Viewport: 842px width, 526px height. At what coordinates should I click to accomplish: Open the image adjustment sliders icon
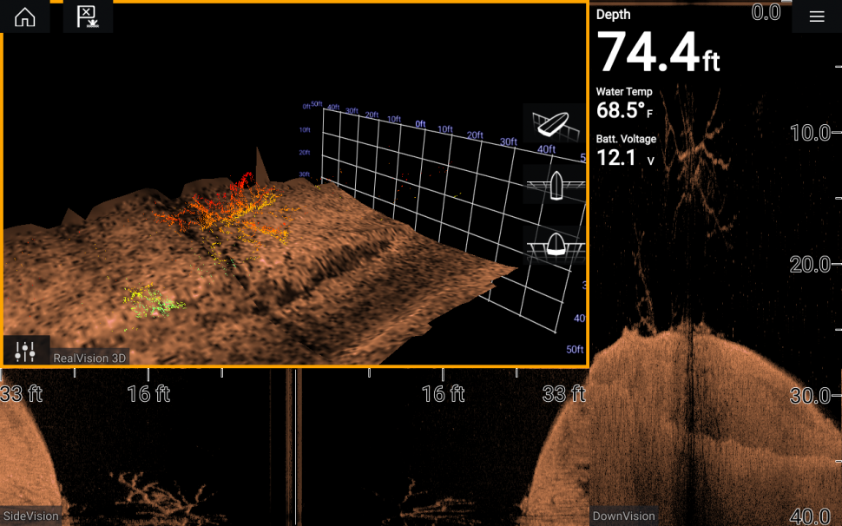[25, 351]
